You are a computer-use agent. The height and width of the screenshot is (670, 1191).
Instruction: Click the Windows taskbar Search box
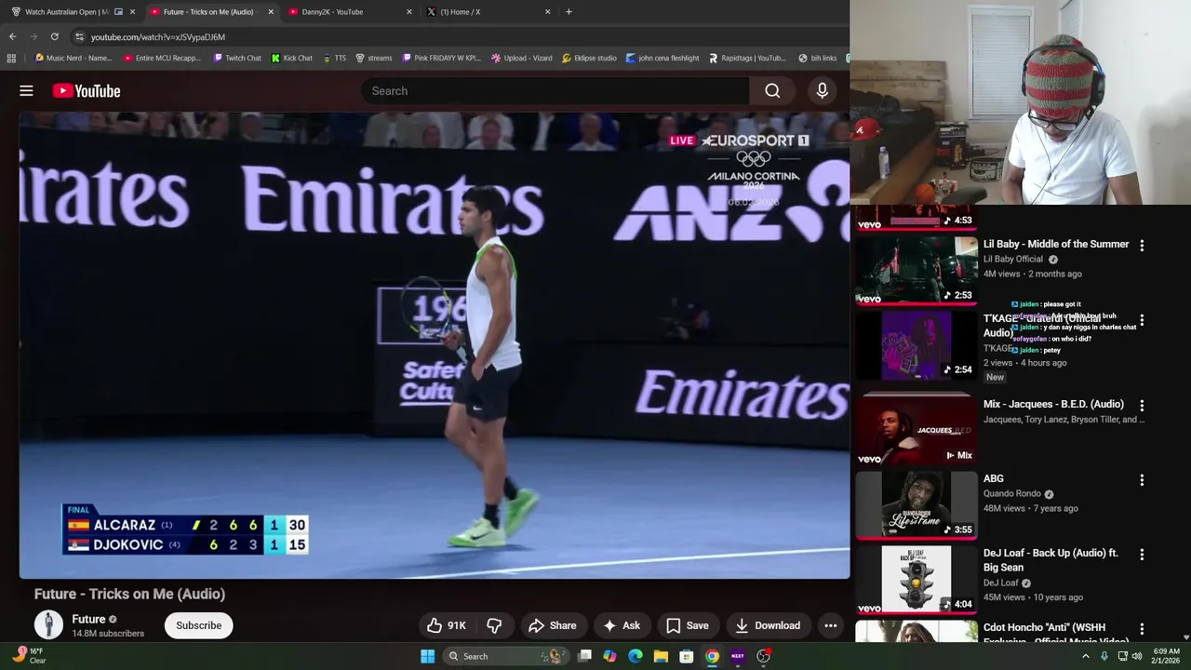click(x=505, y=656)
